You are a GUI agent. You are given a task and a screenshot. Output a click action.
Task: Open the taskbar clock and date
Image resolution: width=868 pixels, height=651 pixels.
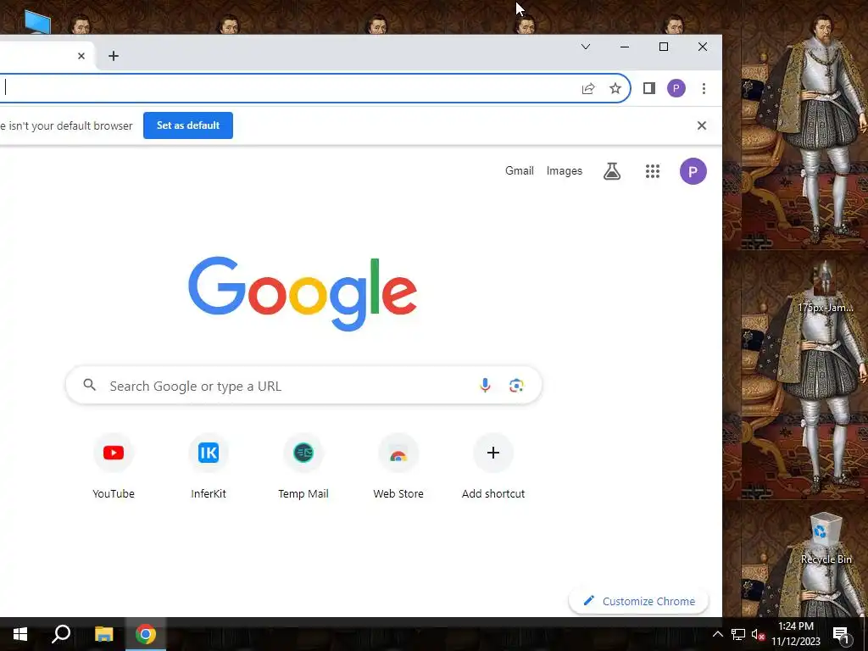pos(796,634)
